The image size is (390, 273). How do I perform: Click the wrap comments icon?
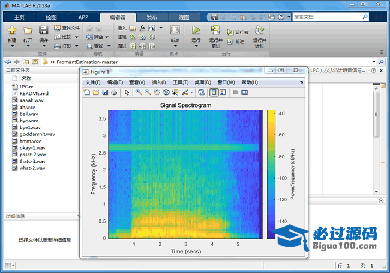point(152,37)
